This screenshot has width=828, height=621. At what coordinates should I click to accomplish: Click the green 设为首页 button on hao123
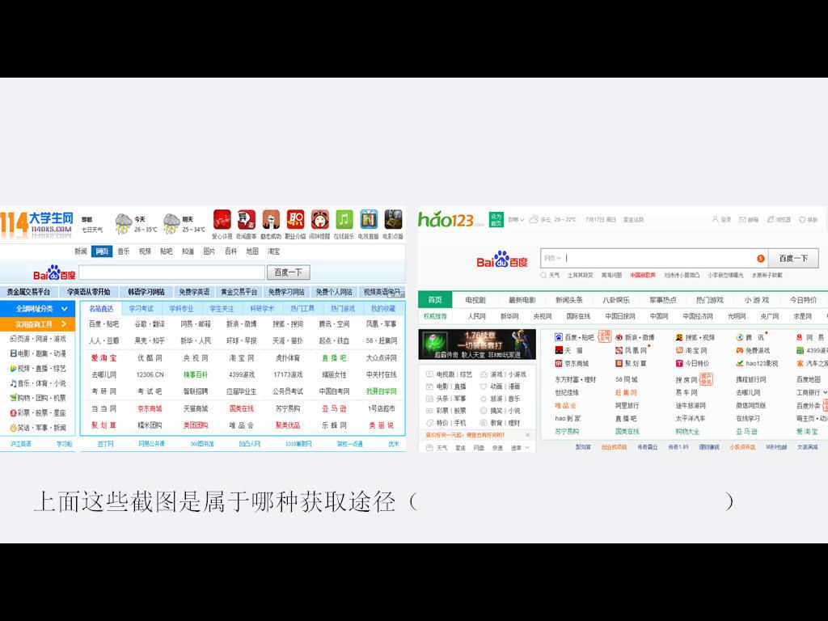click(496, 219)
